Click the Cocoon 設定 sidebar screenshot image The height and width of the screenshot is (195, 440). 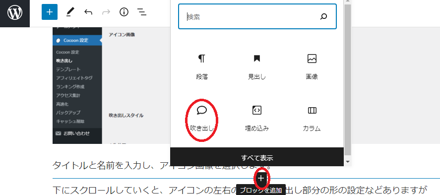click(x=112, y=85)
